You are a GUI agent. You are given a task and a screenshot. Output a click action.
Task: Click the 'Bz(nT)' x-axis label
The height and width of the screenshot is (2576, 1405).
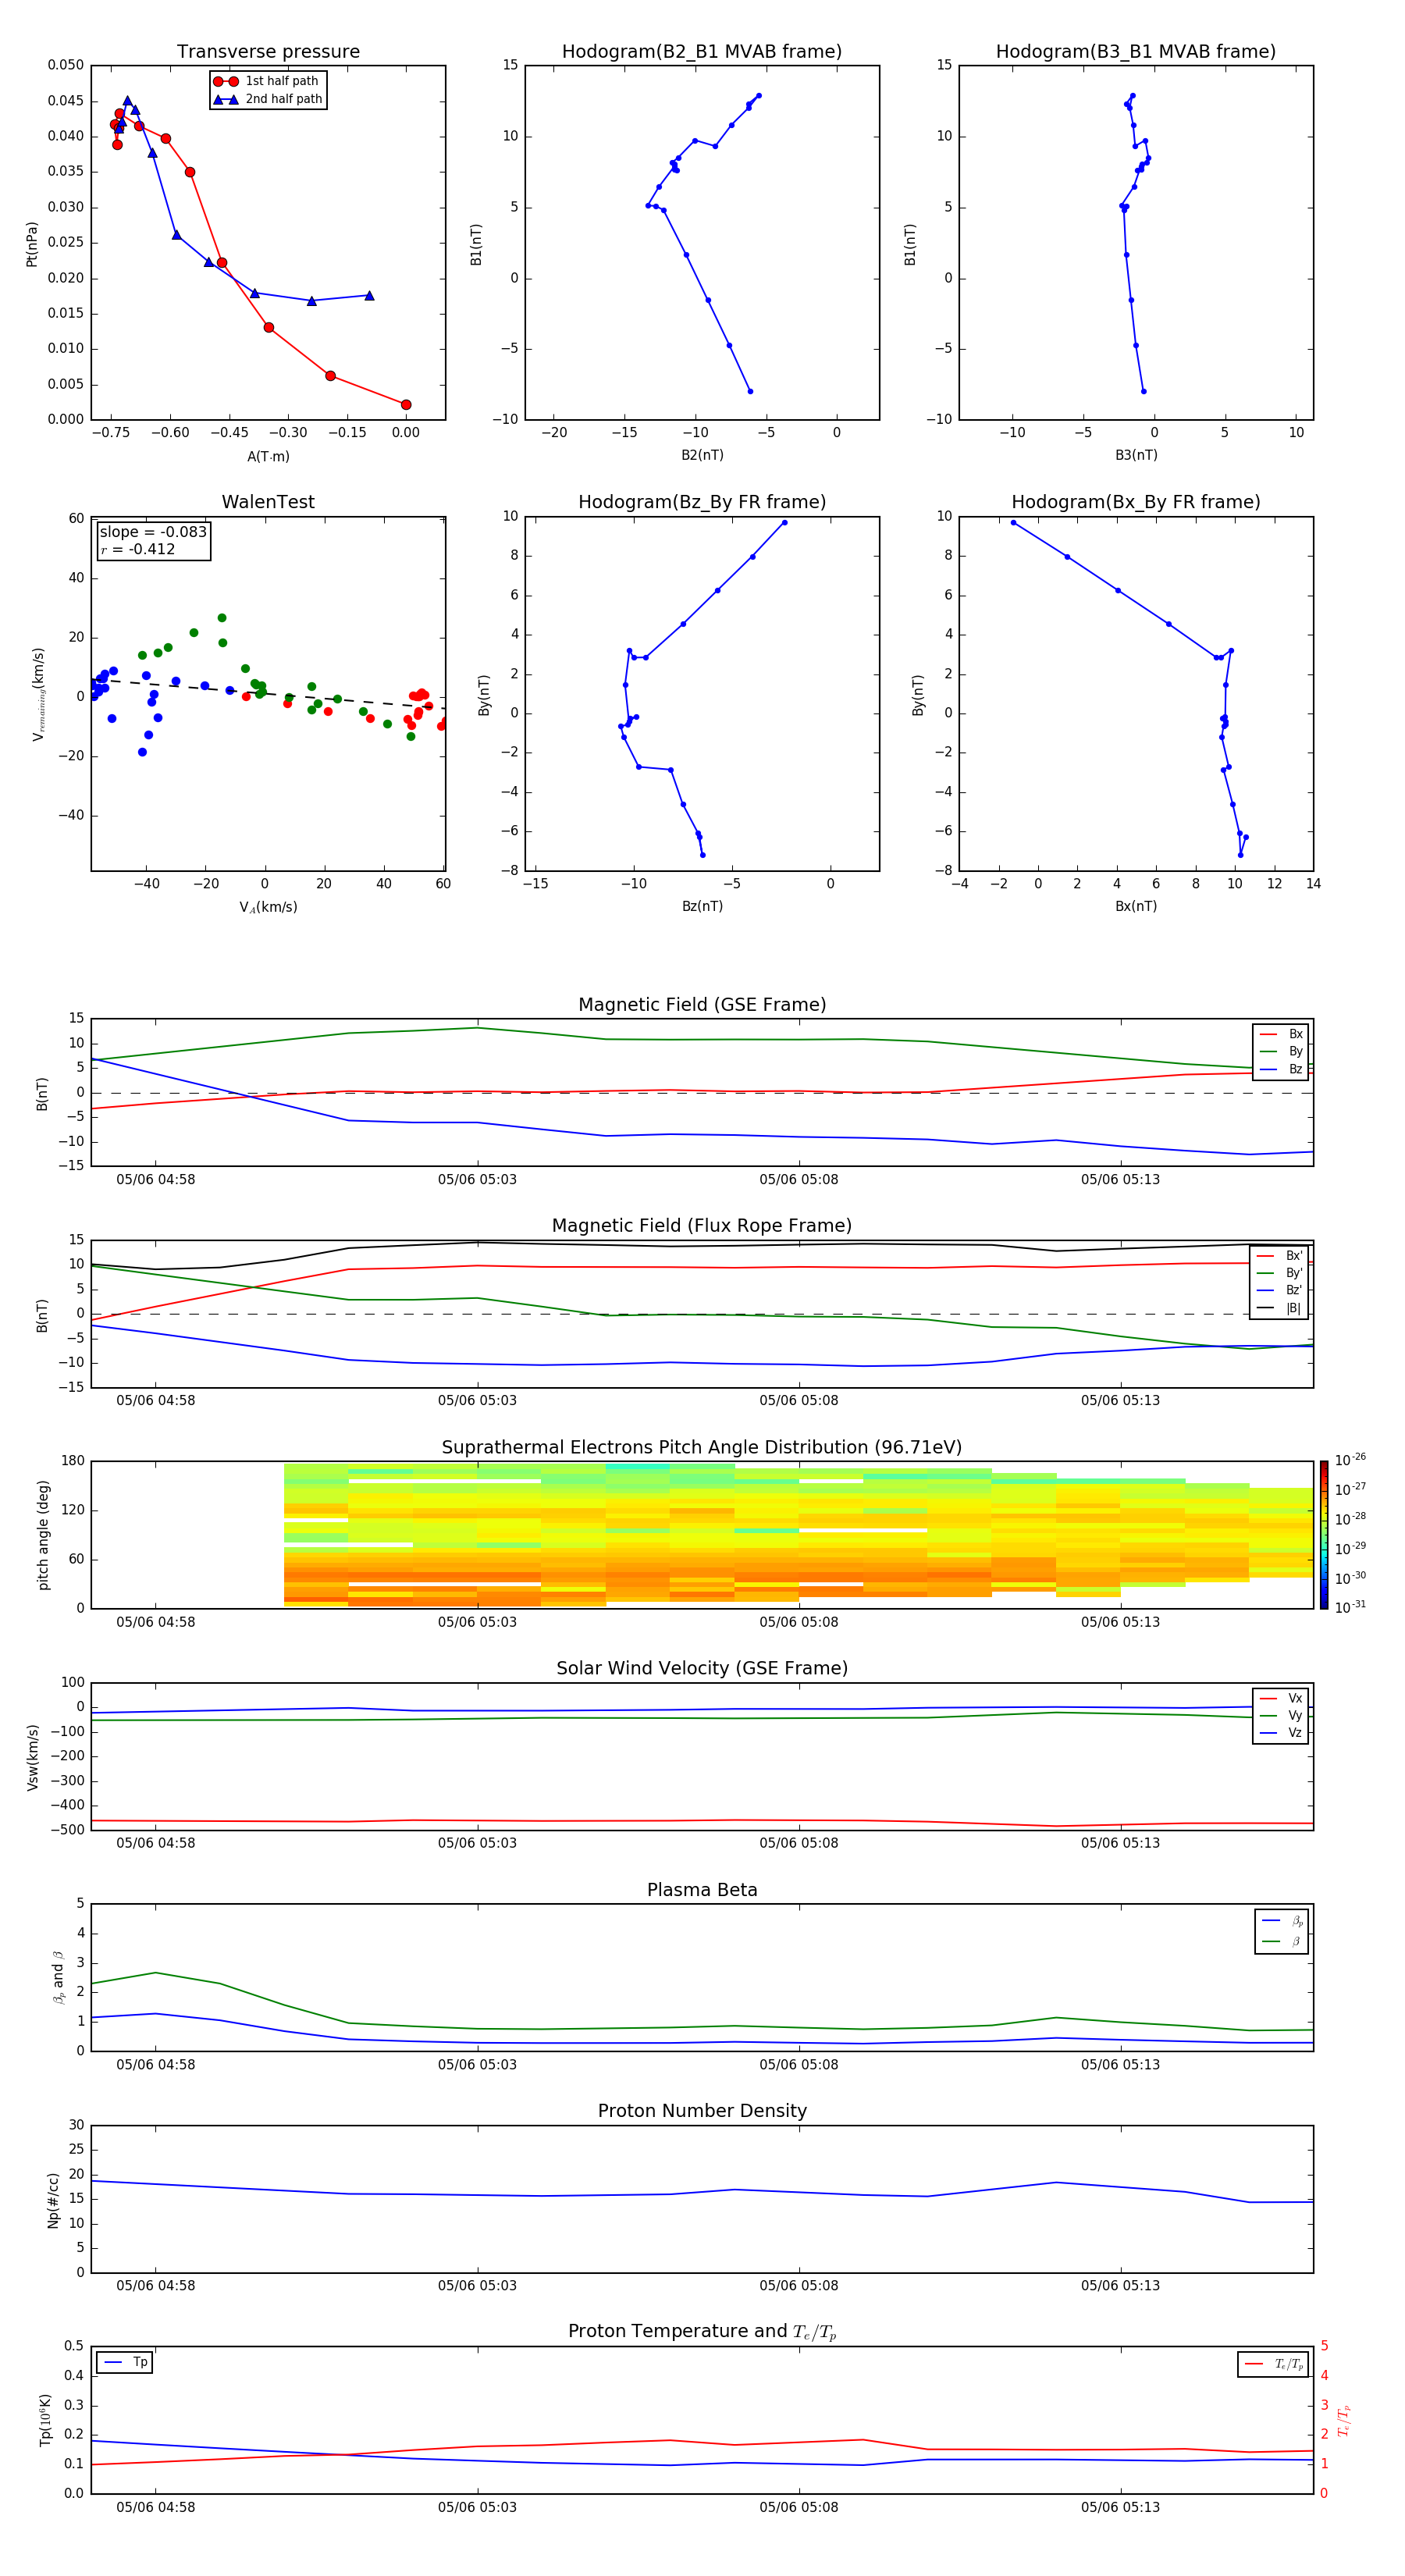[x=702, y=906]
